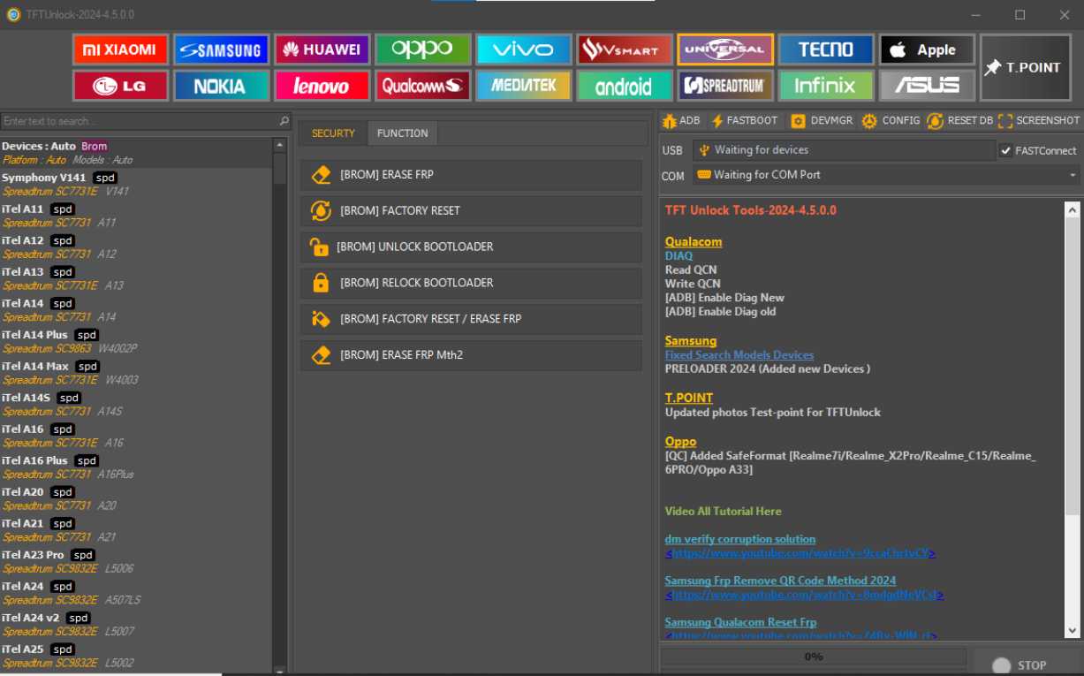Open the Qualcomm platform section
The image size is (1084, 676).
point(422,86)
